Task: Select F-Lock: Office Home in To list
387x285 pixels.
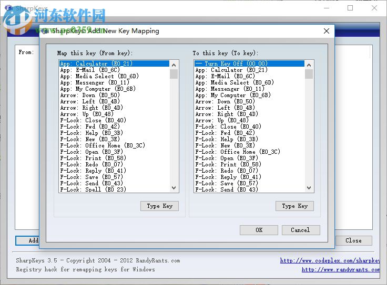Action: click(249, 152)
